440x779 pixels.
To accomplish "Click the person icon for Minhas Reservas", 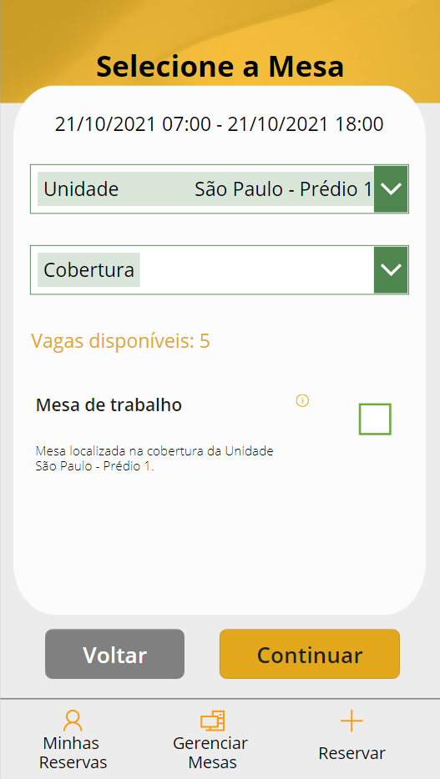I will click(73, 721).
